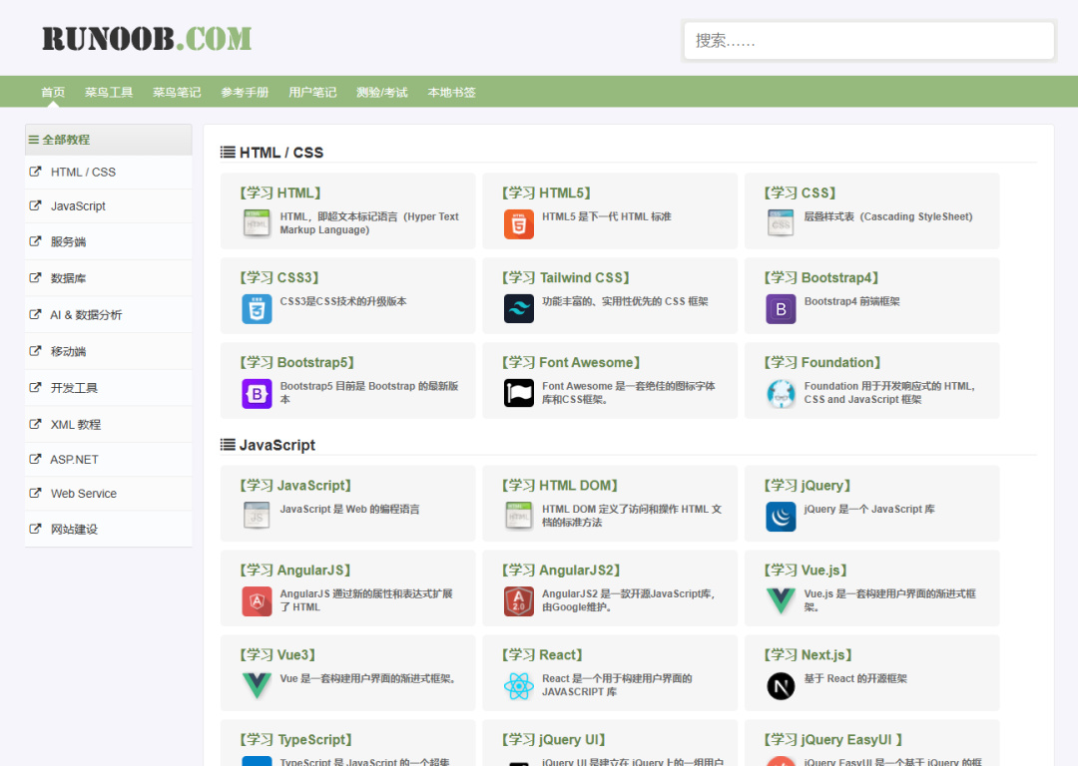
Task: Open the 【学习 React】 tutorial link
Action: (542, 654)
